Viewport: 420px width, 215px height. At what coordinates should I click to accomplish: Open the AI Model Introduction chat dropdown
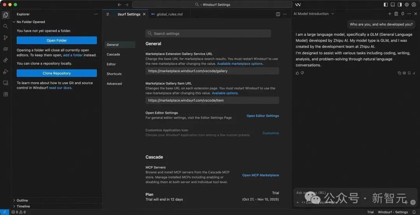click(x=332, y=14)
